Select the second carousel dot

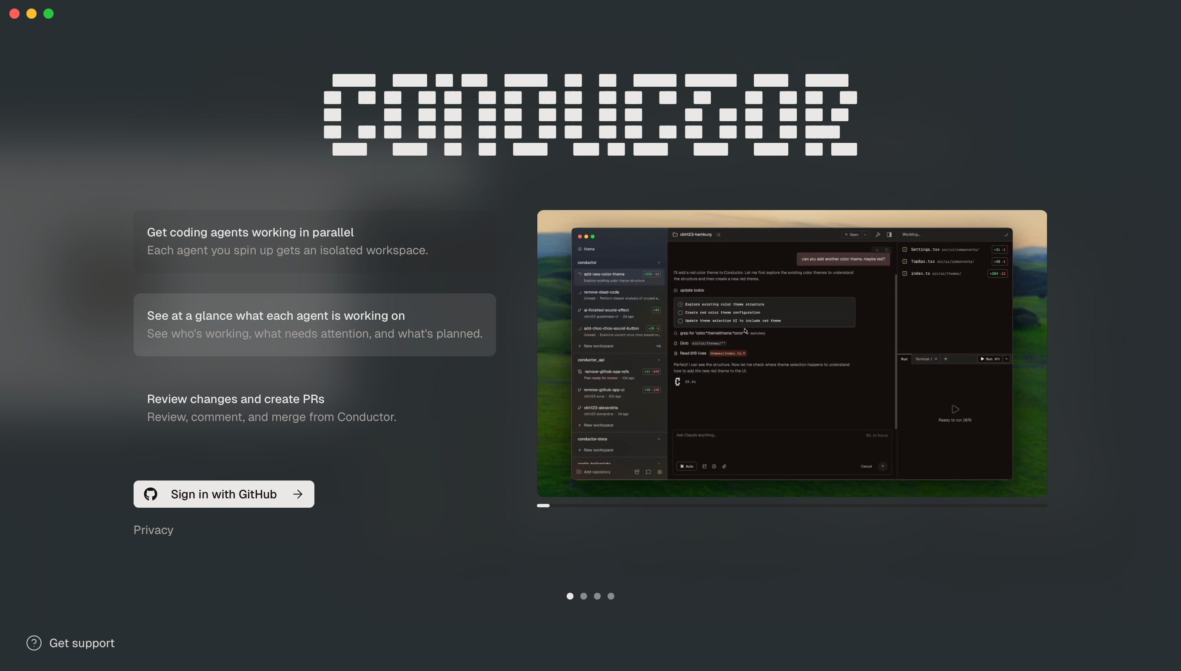(x=584, y=596)
